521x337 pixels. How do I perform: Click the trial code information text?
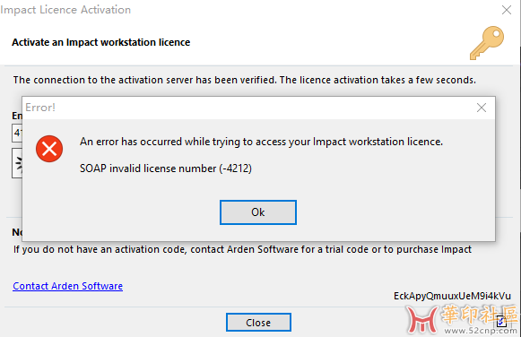tap(242, 249)
